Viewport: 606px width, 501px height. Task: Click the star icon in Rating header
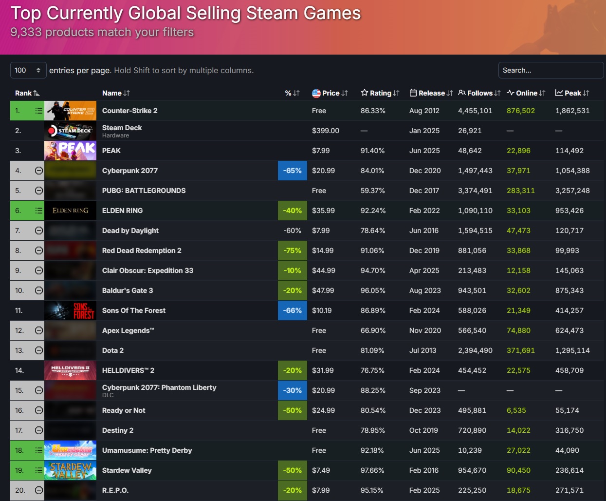365,93
